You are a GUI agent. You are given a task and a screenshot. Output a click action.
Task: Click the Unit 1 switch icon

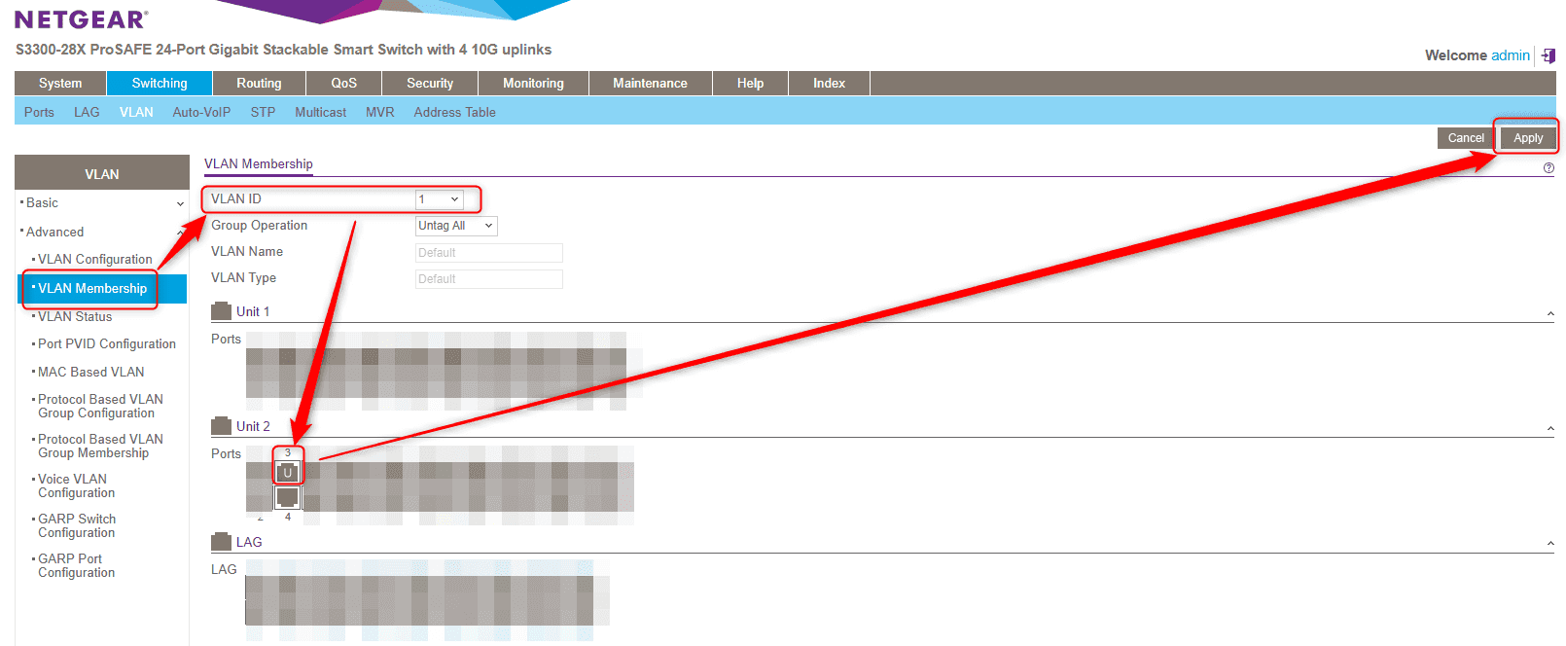(221, 311)
